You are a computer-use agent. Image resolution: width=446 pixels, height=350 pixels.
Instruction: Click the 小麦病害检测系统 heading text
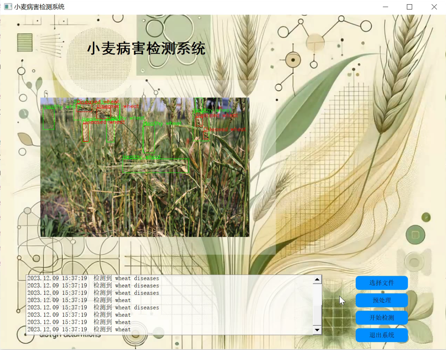click(146, 48)
